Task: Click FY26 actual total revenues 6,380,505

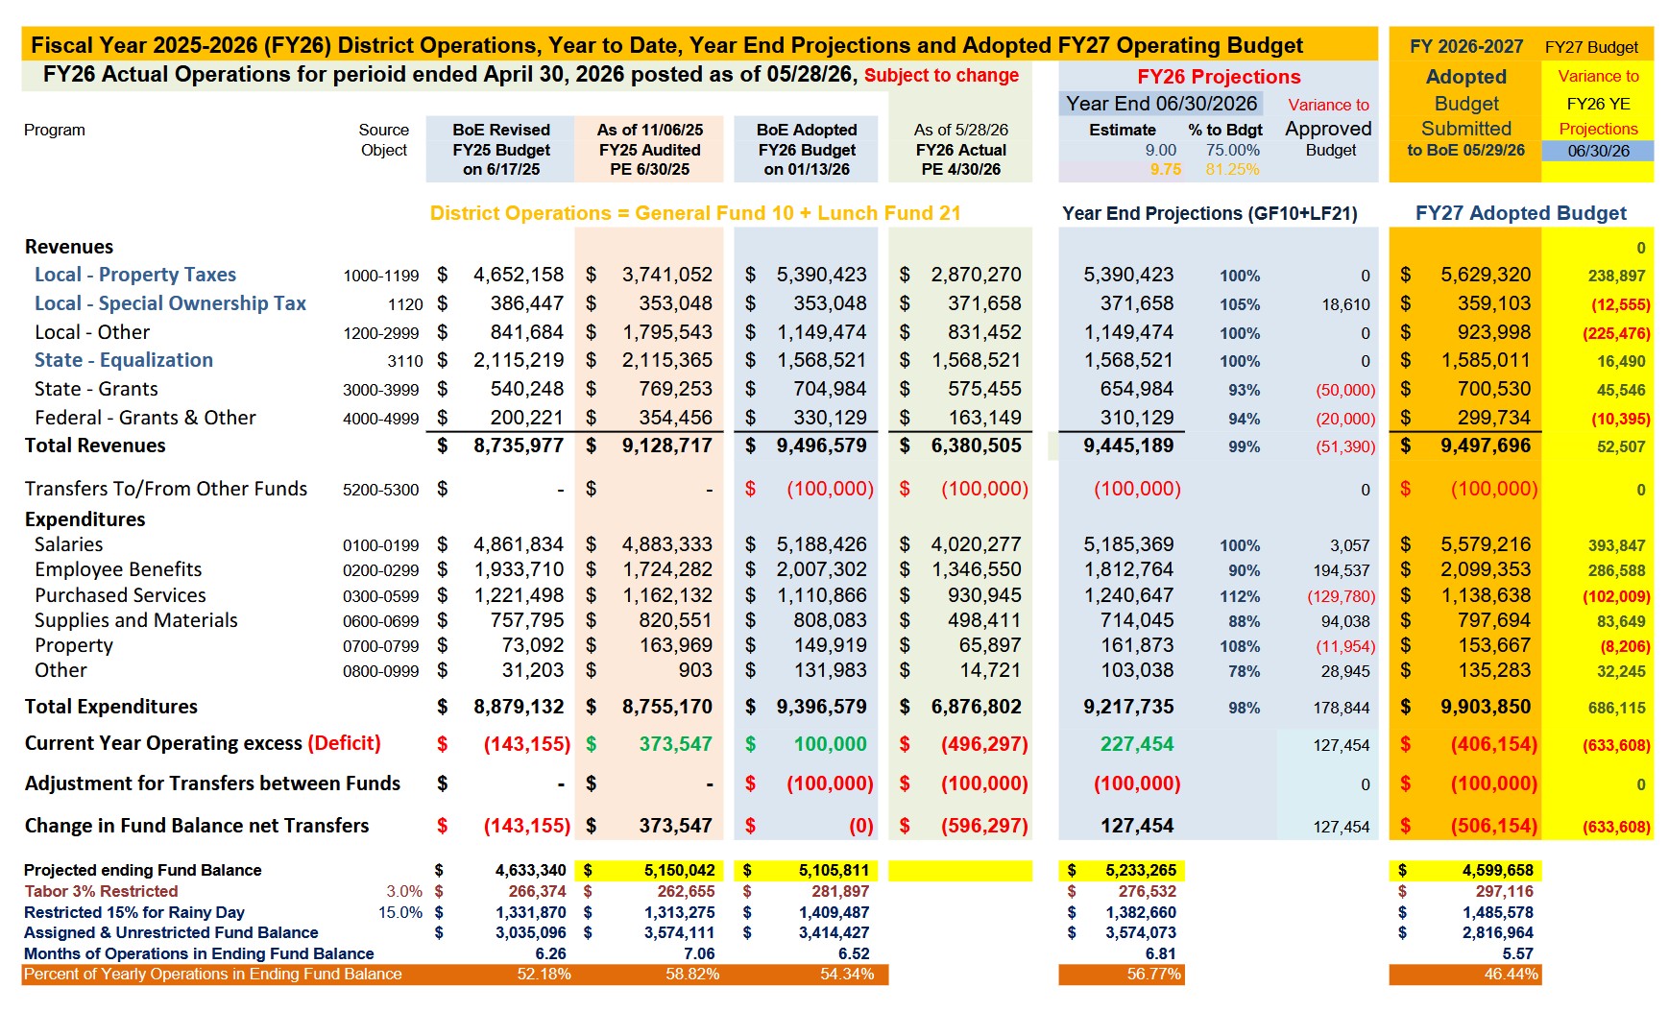Action: [977, 446]
